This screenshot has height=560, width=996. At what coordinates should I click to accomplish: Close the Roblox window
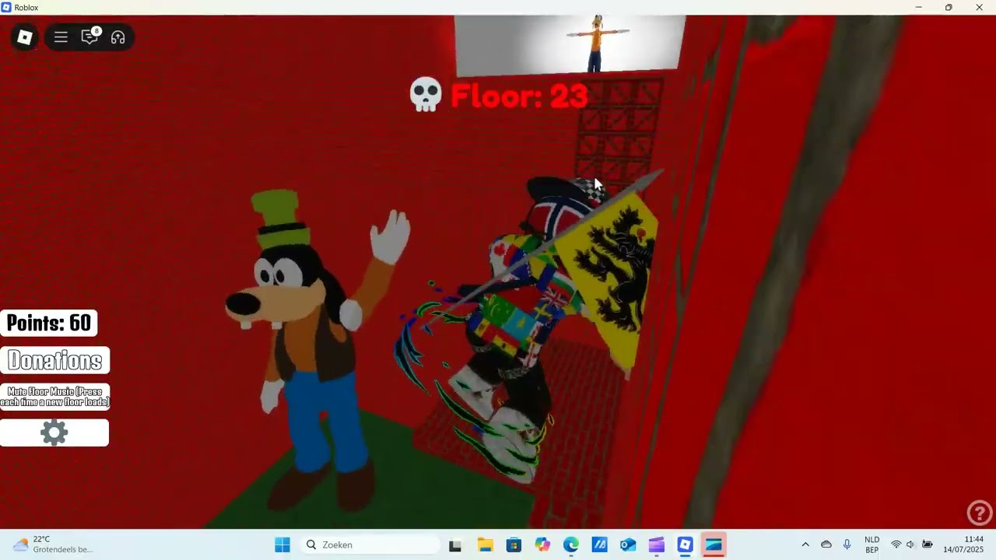[x=980, y=8]
